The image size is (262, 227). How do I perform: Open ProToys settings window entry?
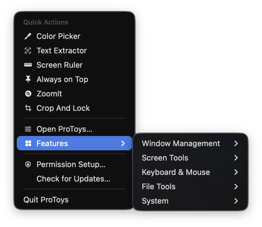pos(74,129)
